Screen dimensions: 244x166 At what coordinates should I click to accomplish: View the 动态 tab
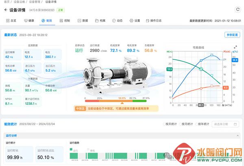coord(118,21)
